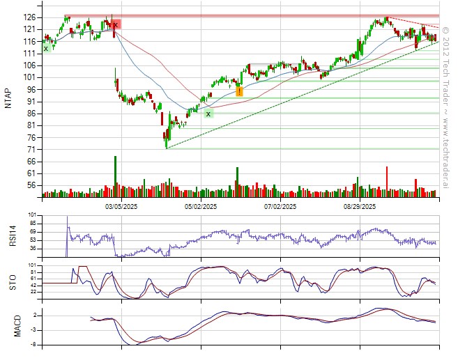Click the tall red volume spike near 08/29/2025
Image resolution: width=458 pixels, height=358 pixels.
(x=387, y=180)
